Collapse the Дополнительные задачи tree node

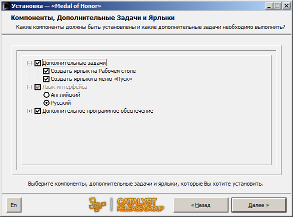pos(29,63)
